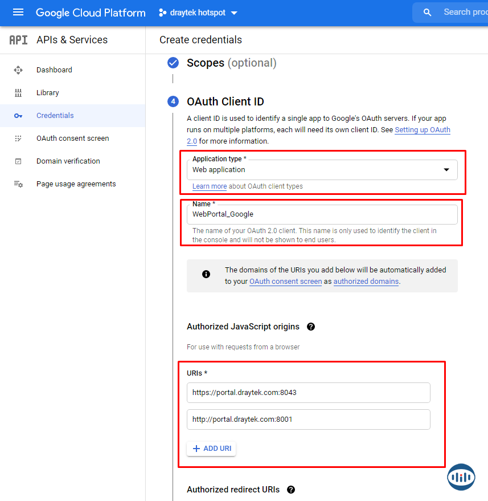Screen dimensions: 488x501
Task: Open OAuth consent screen in sidebar
Action: [x=72, y=139]
